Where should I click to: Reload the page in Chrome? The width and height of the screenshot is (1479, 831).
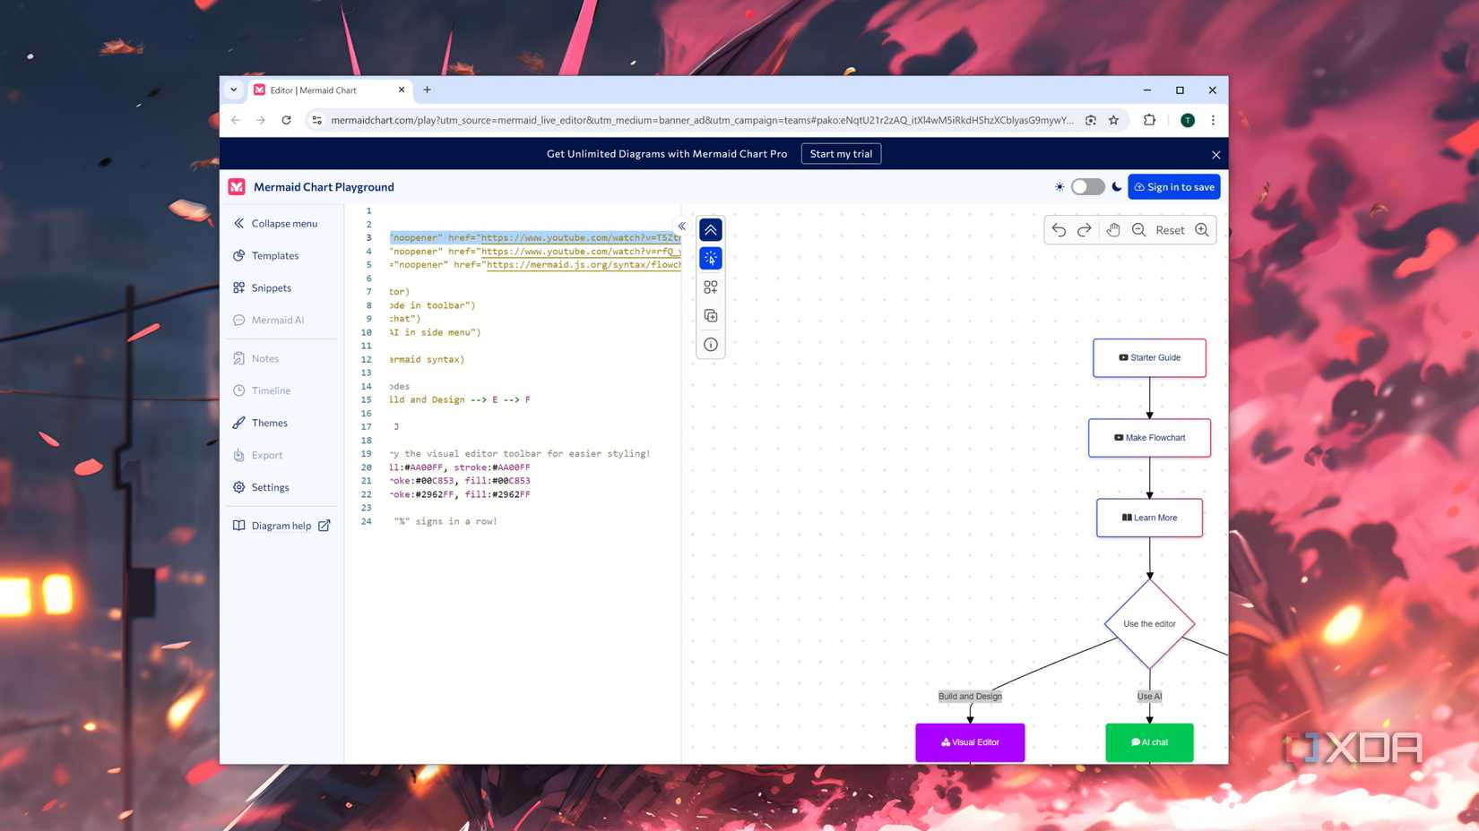click(287, 120)
